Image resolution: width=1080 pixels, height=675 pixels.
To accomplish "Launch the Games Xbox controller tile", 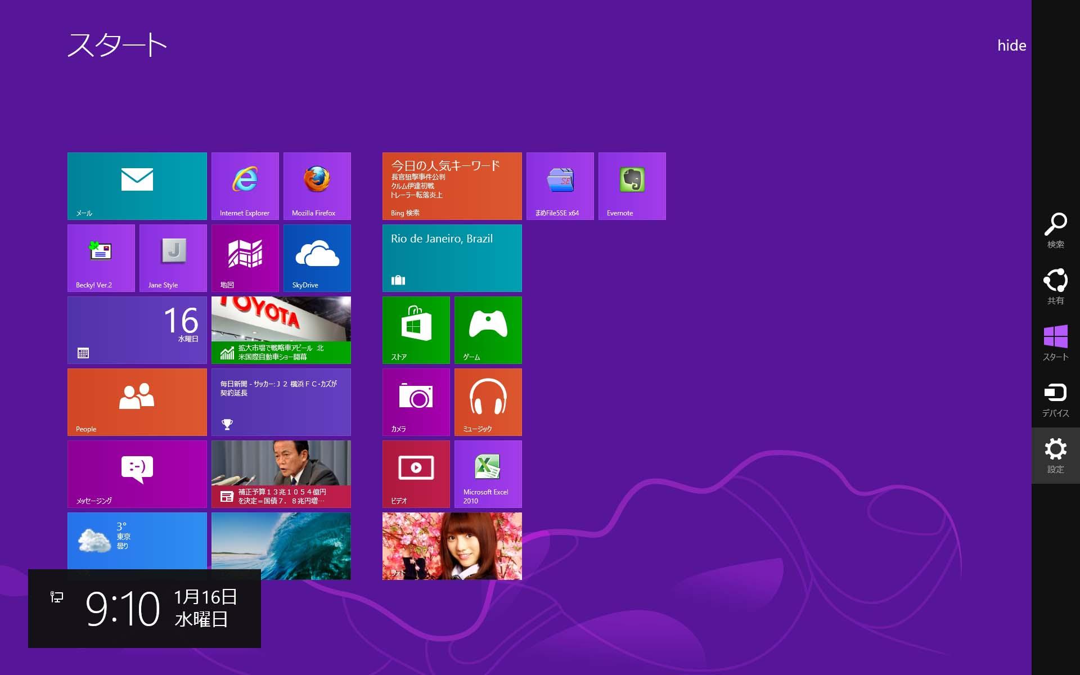I will 488,330.
